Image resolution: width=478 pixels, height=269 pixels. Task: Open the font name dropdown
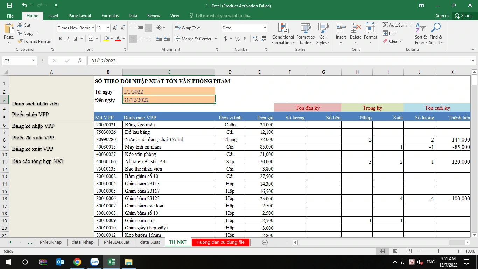93,28
